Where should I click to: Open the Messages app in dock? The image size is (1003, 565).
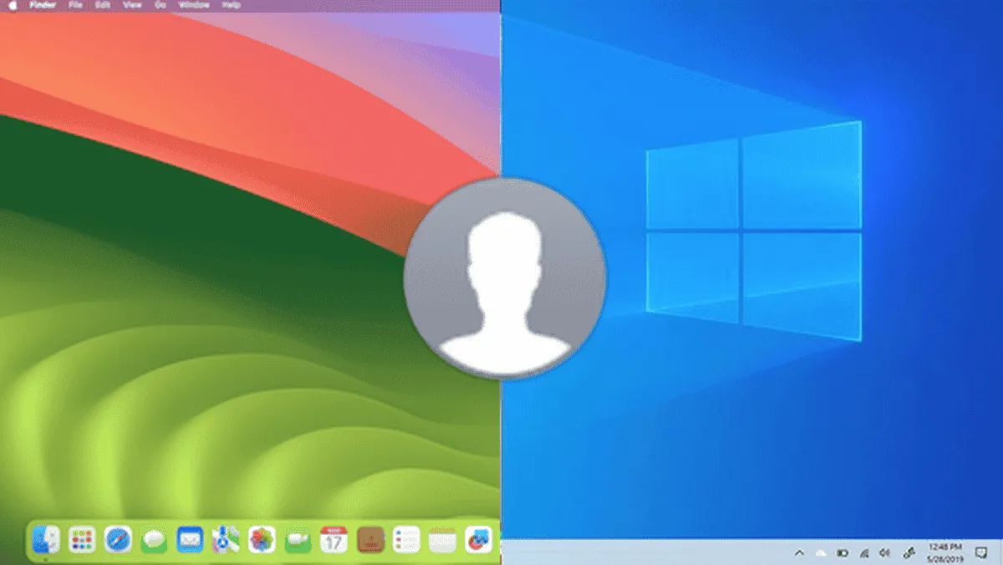coord(154,541)
